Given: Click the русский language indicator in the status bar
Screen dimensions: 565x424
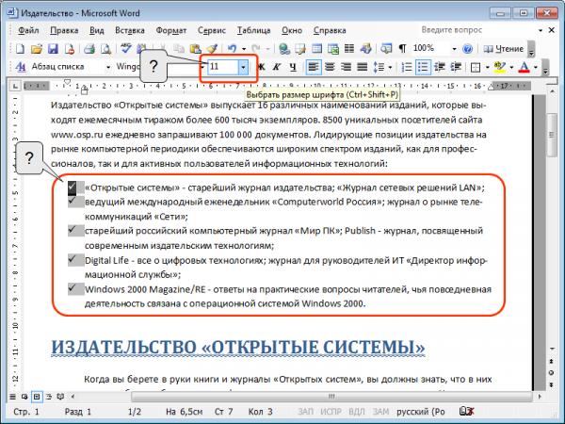Looking at the screenshot, I should point(421,412).
